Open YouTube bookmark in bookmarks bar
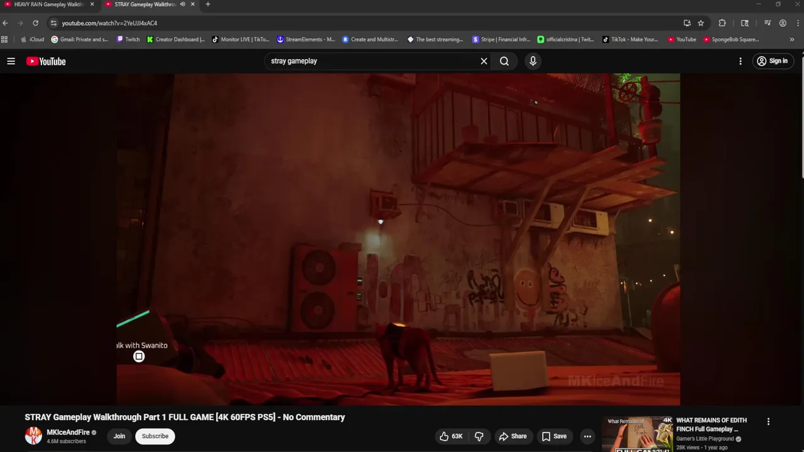 (x=682, y=40)
